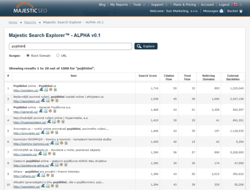Add hyperpojisteni.cz to bucket via bin icon
Screen dimensions: 250x190
63,122
